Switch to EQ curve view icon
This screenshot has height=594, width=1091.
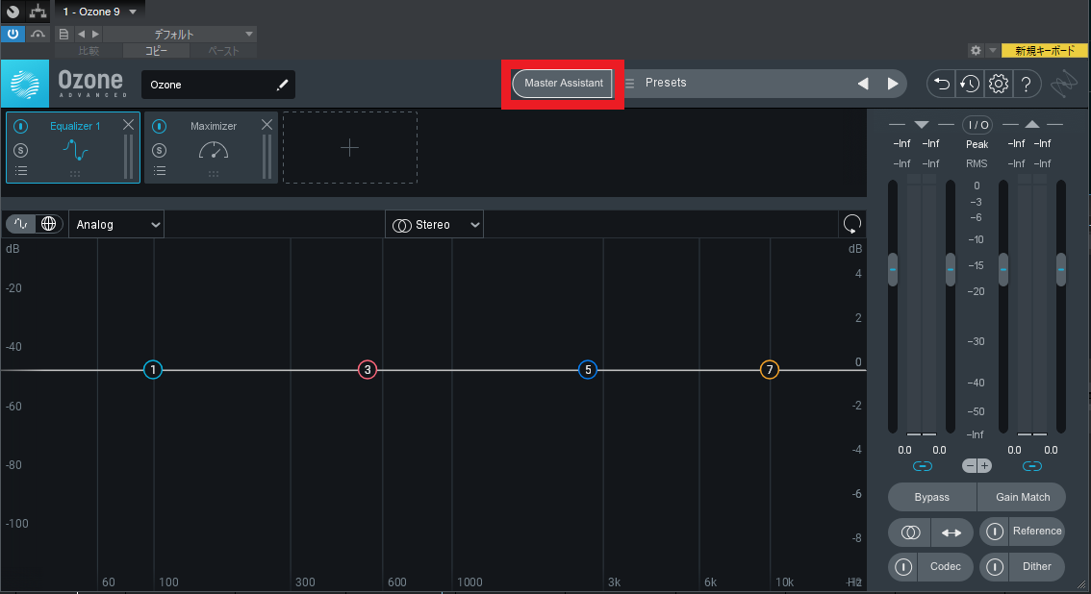coord(21,224)
